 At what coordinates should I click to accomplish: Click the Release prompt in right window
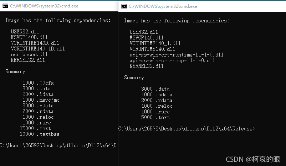(x=187, y=129)
